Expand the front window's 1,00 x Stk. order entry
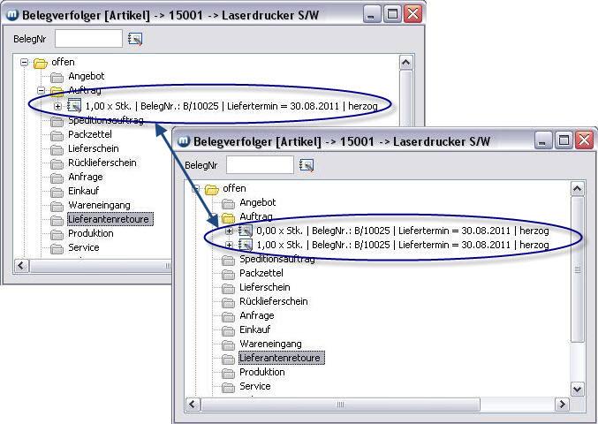The width and height of the screenshot is (598, 424). pyautogui.click(x=229, y=246)
